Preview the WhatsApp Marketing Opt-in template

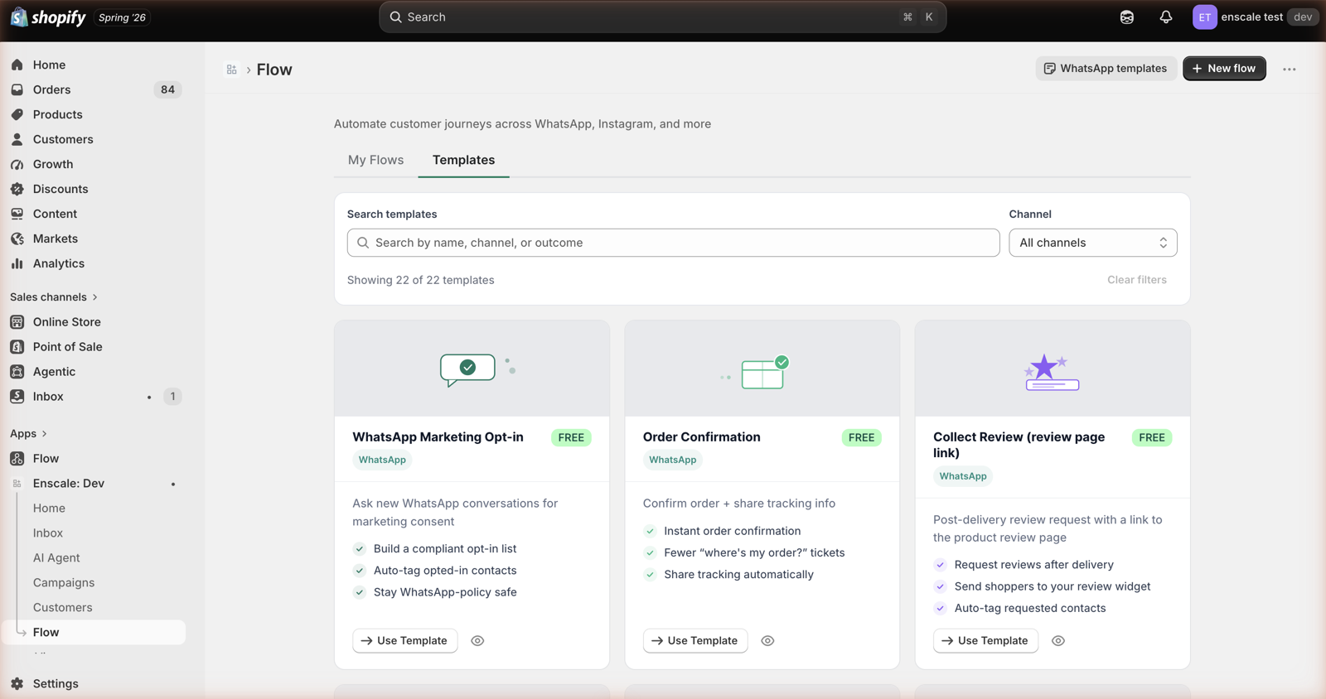click(x=477, y=641)
